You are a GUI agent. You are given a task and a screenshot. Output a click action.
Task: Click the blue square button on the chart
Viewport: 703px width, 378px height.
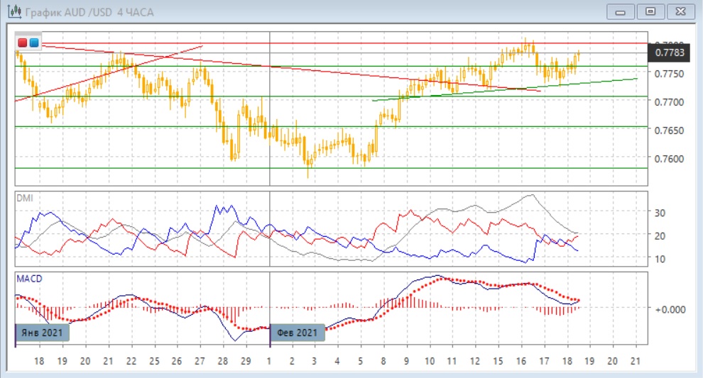[x=33, y=43]
